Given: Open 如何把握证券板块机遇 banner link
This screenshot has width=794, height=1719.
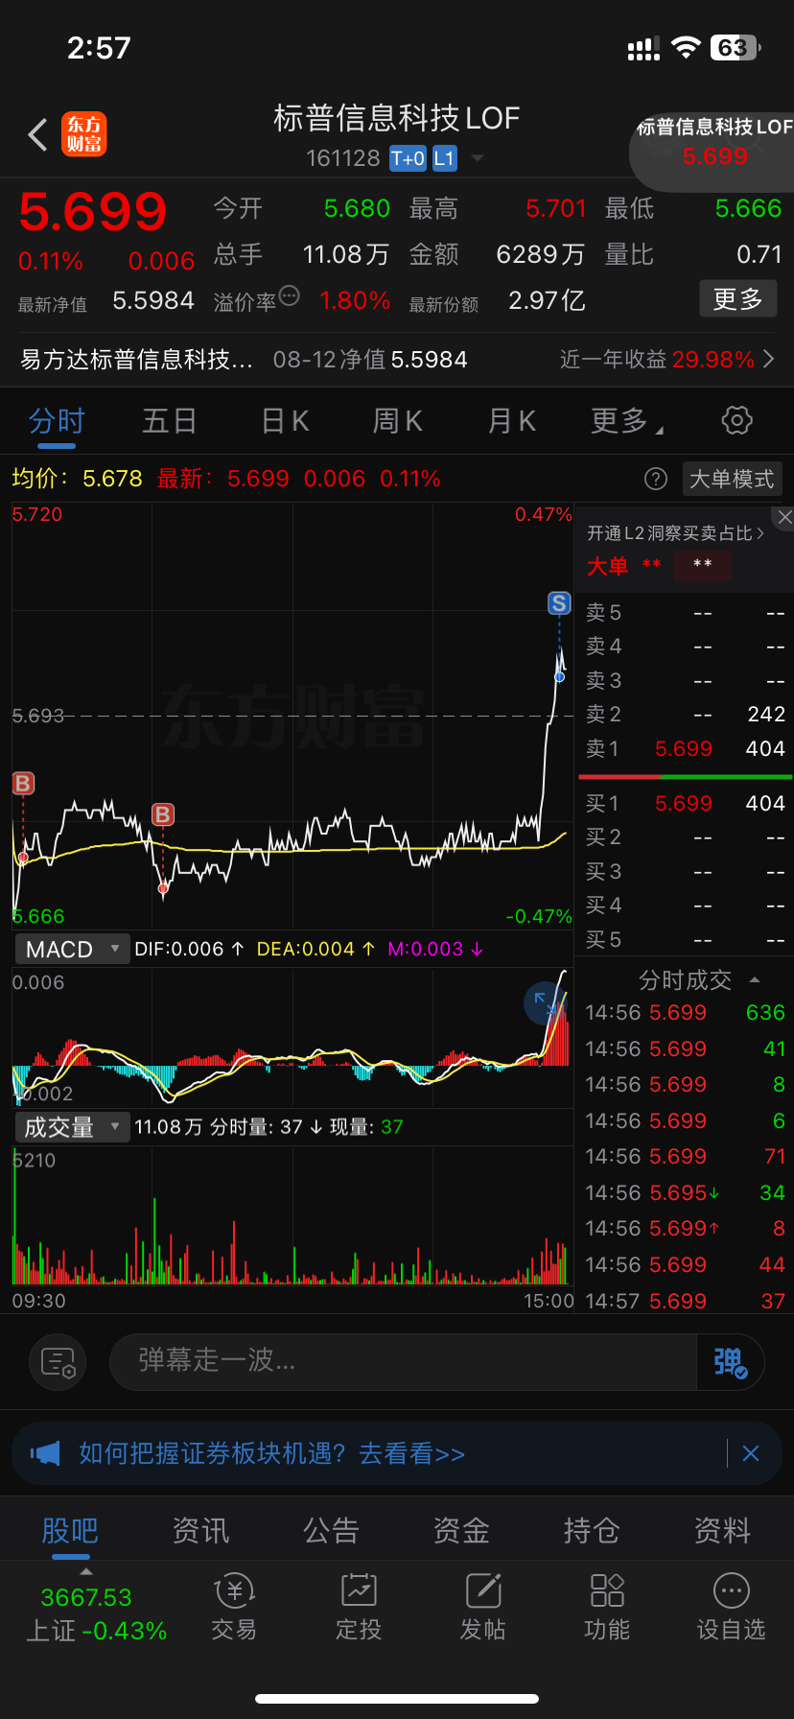Looking at the screenshot, I should click(x=272, y=1453).
